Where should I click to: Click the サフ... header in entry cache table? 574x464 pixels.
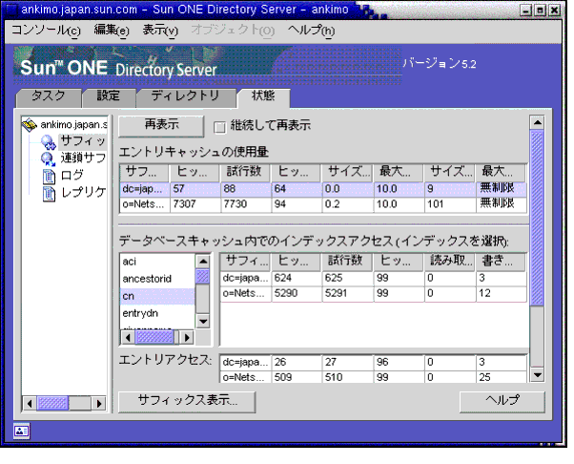[x=144, y=172]
